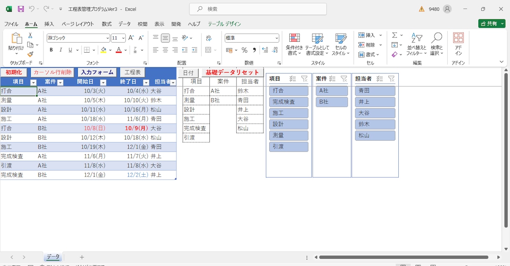Click the Undo arrow in title bar
Viewport: 510px width, 266px height.
[31, 9]
